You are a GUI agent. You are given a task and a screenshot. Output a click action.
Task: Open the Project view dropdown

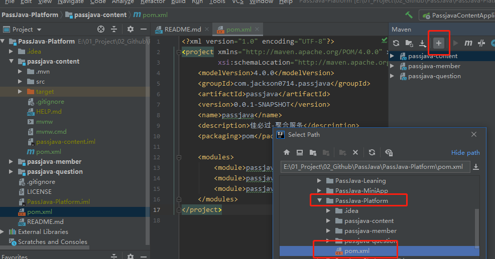(39, 30)
